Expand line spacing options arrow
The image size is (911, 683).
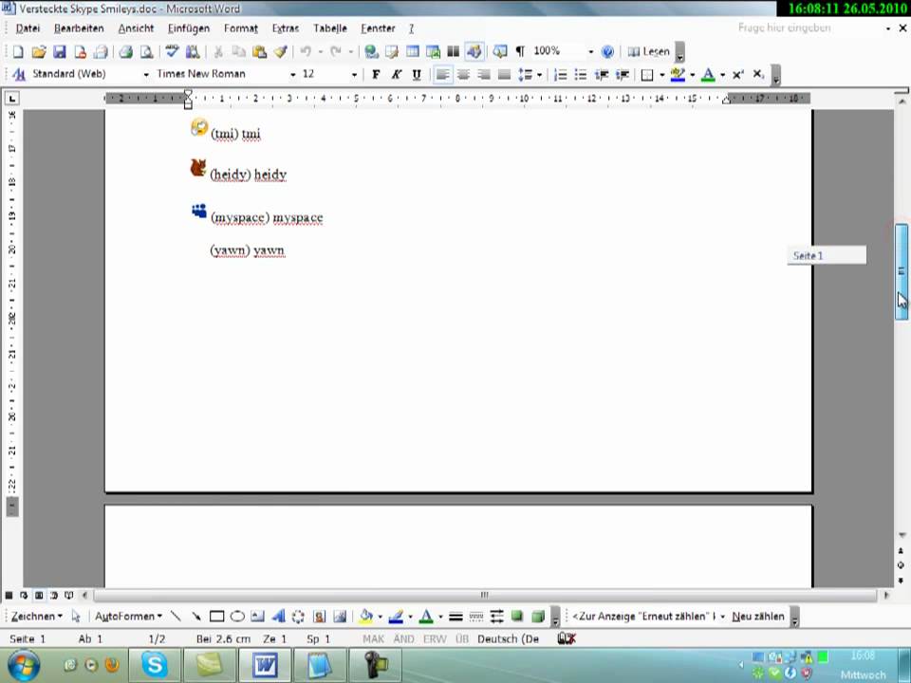click(539, 74)
